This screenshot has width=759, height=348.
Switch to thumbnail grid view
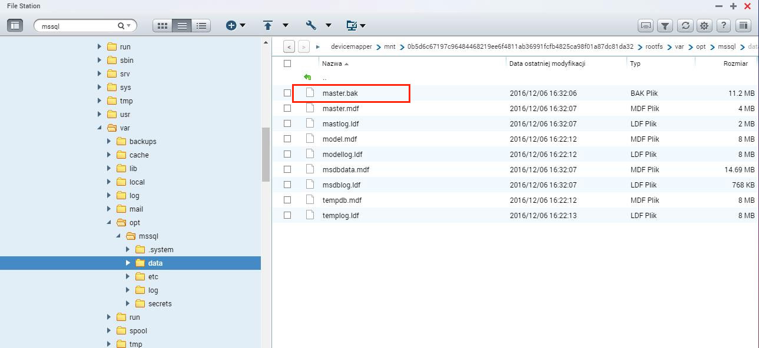pos(163,26)
